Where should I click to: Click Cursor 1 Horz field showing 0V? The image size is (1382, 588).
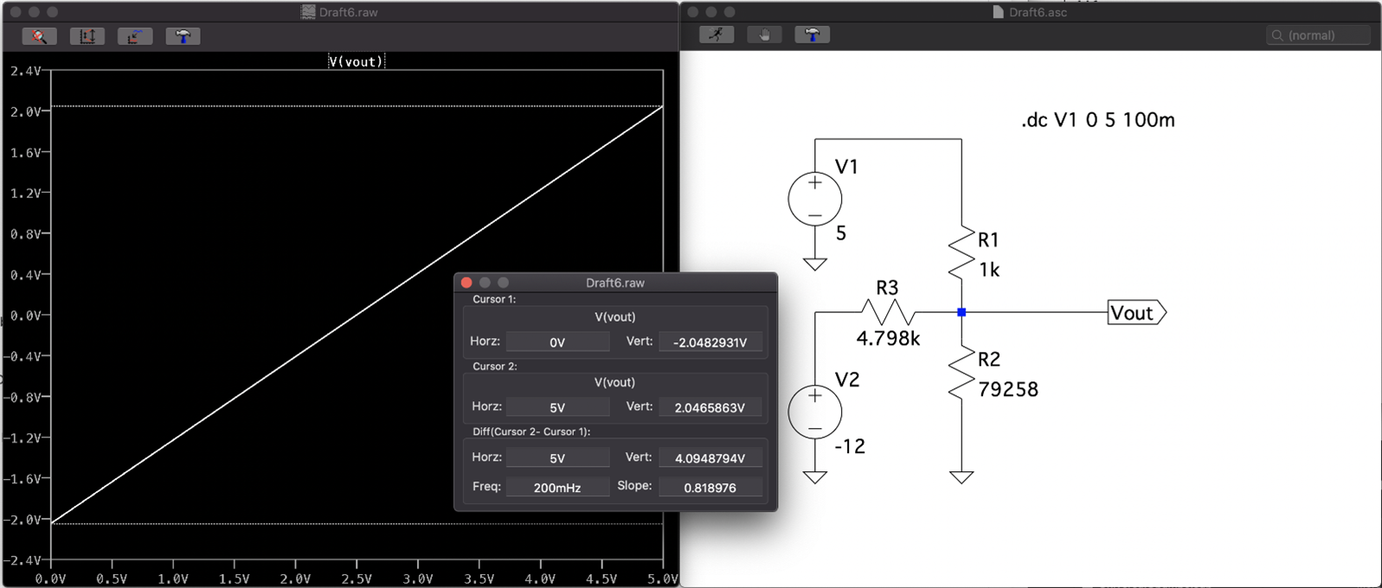click(x=557, y=342)
